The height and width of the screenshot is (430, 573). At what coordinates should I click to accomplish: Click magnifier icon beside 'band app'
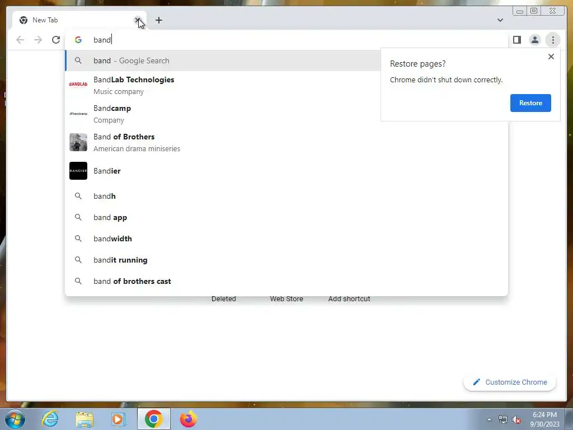coord(78,217)
